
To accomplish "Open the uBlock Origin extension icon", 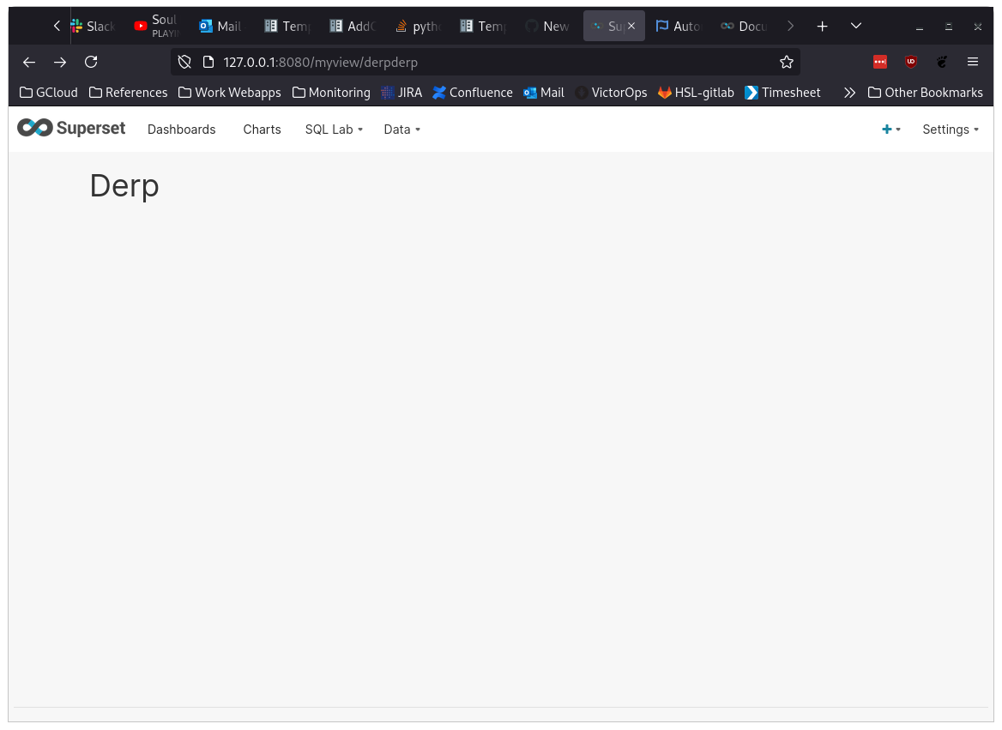I will coord(911,62).
